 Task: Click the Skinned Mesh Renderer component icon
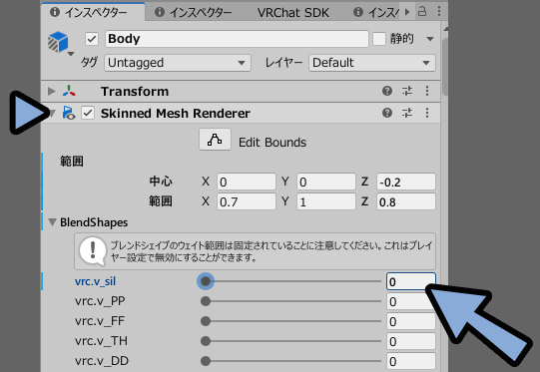pyautogui.click(x=69, y=113)
